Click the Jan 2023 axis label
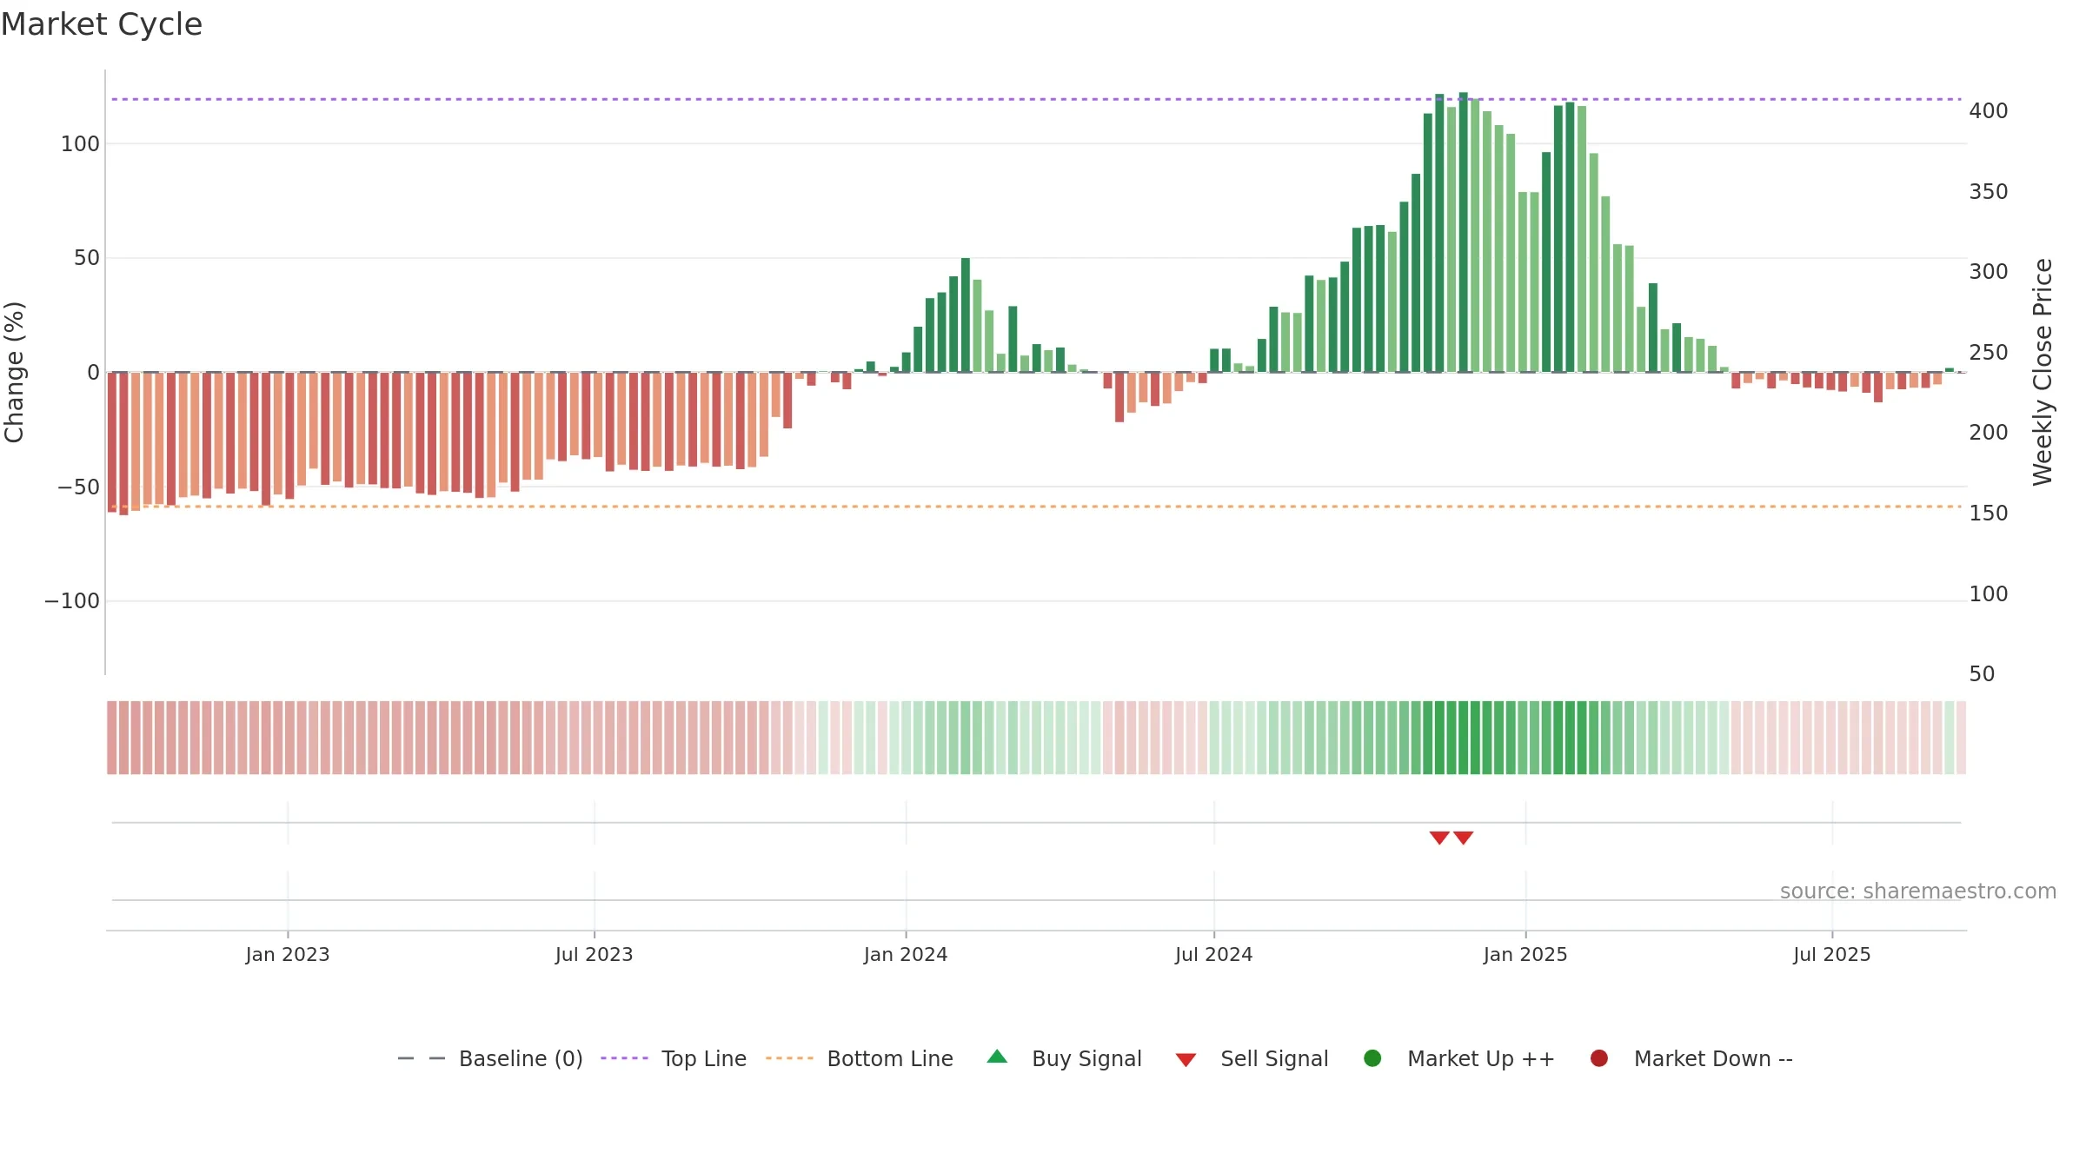The height and width of the screenshot is (1173, 2086). coord(288,954)
